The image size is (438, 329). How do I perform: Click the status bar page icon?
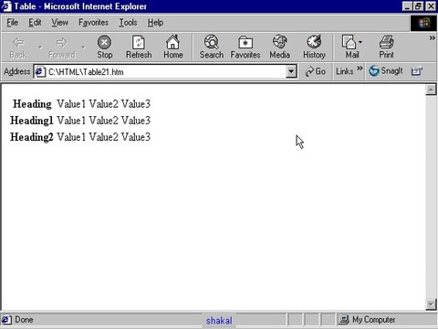point(6,320)
